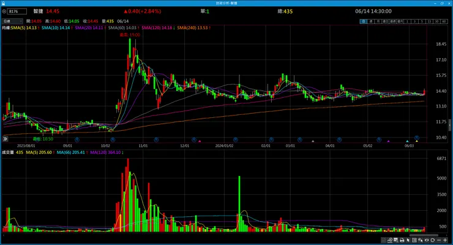Image resolution: width=453 pixels, height=245 pixels.
Task: Click the horizontal scrollbar thumb under volume chart
Action: pyautogui.click(x=424, y=235)
